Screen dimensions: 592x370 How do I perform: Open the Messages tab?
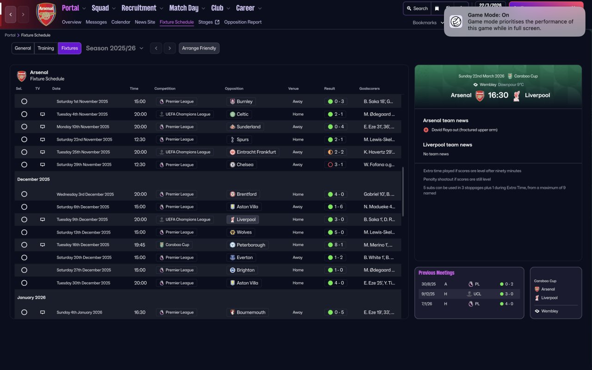point(96,22)
